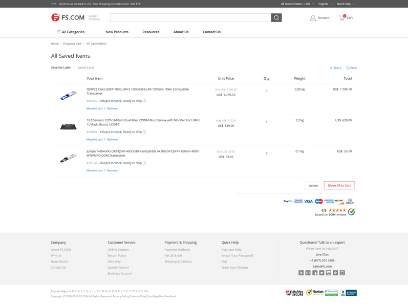This screenshot has height=307, width=408.
Task: Open the LinkedIn social icon
Action: 301,273
